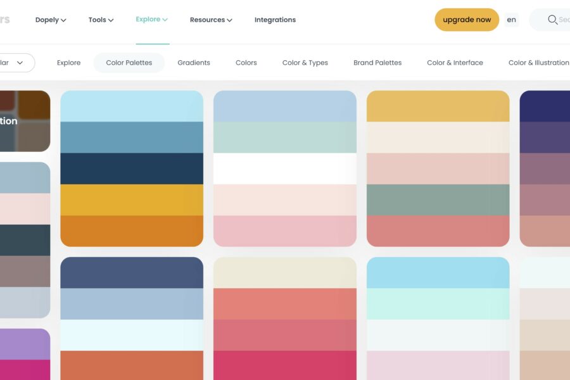
Task: Click the upgrade now button
Action: (467, 20)
